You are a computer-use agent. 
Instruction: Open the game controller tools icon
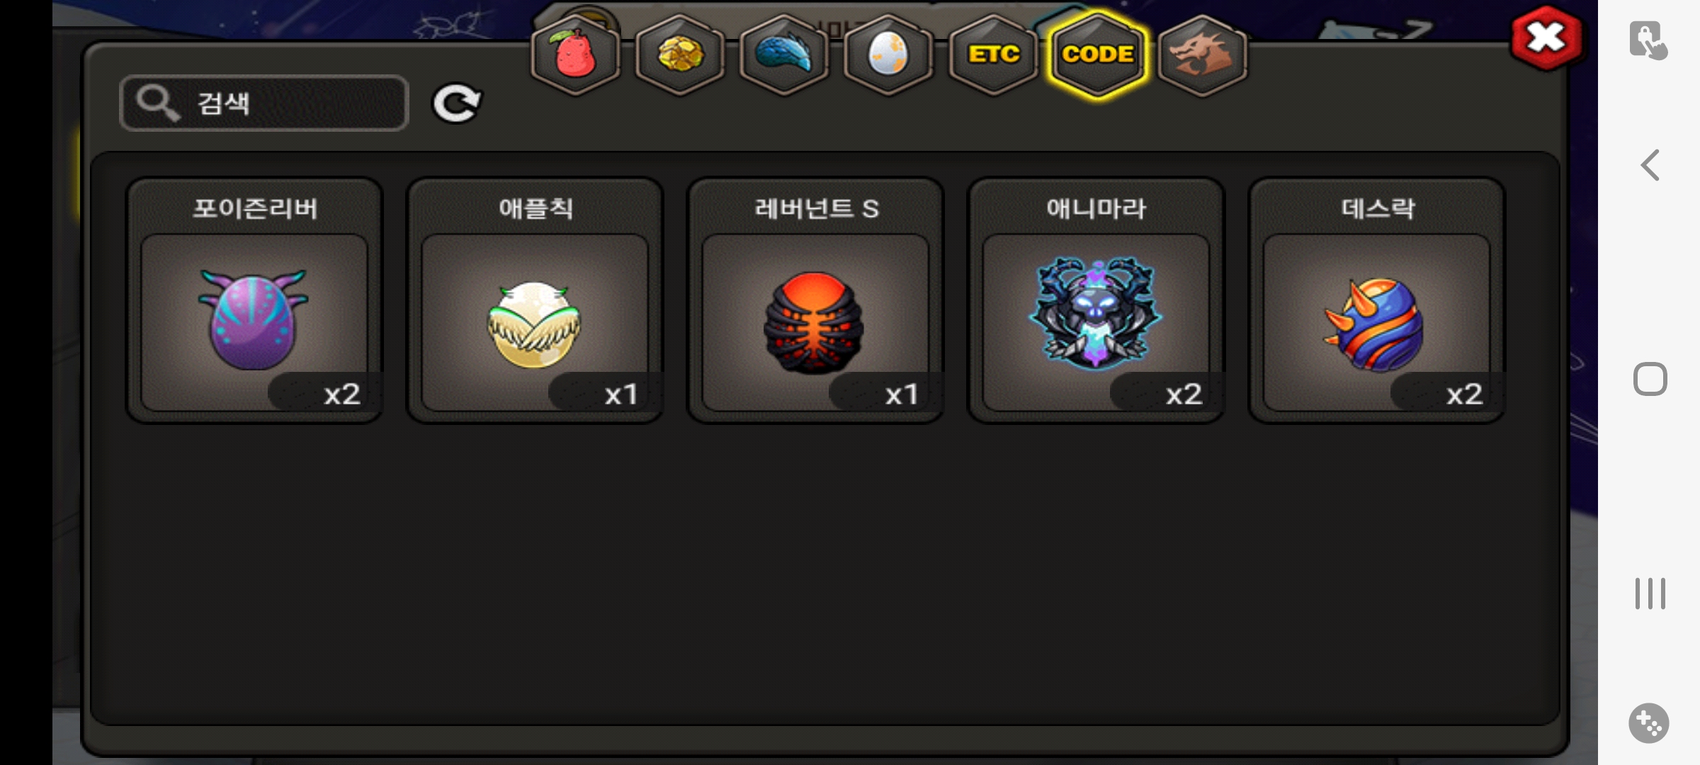coord(1649,723)
